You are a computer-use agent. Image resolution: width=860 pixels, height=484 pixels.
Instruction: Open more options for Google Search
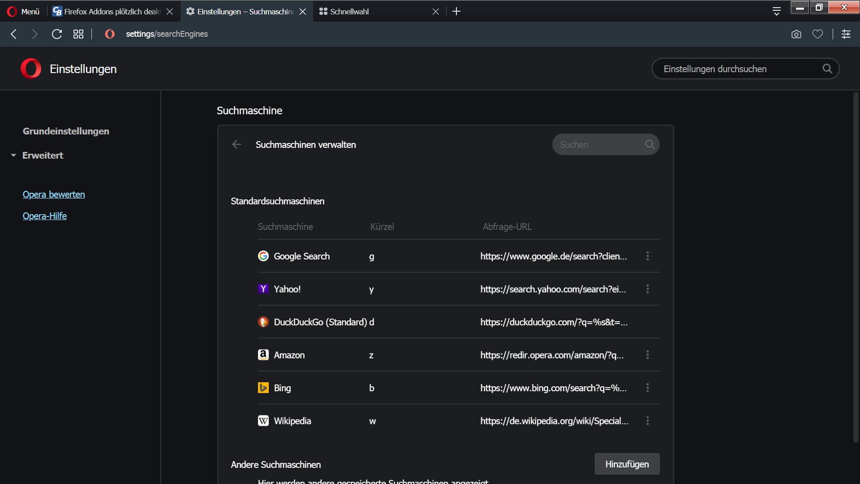point(647,256)
